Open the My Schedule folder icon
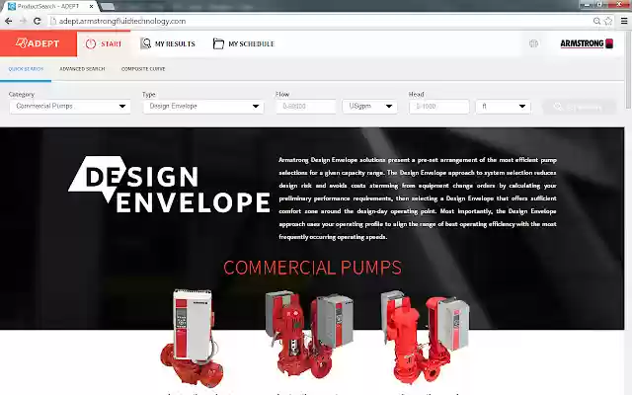 [x=218, y=43]
